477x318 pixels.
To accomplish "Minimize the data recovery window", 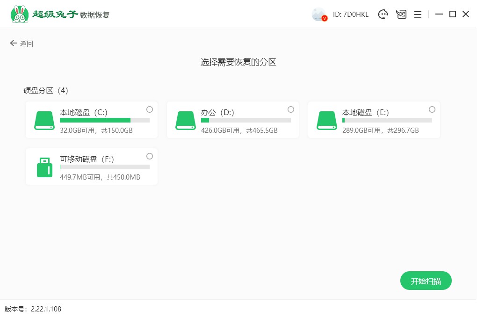I will pyautogui.click(x=439, y=14).
